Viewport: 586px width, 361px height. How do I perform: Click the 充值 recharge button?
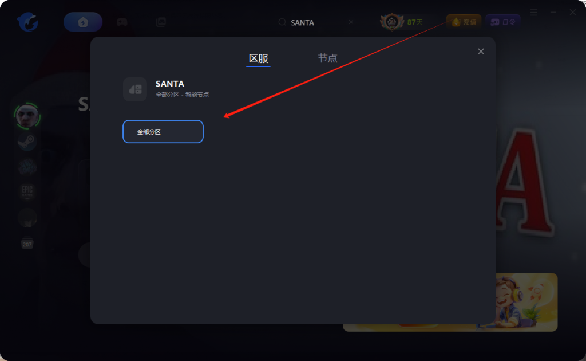click(x=464, y=22)
